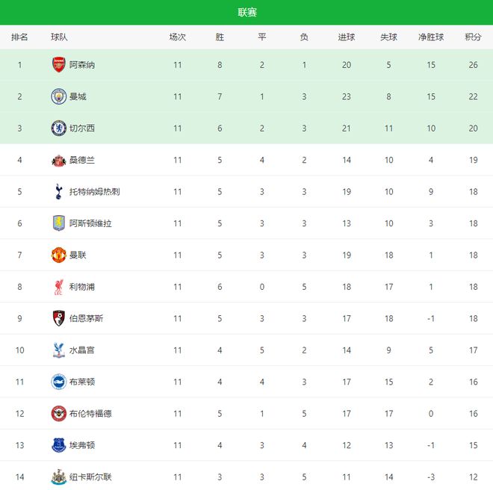Open team name 托特纳姆热刺 link
The width and height of the screenshot is (493, 490).
(94, 192)
